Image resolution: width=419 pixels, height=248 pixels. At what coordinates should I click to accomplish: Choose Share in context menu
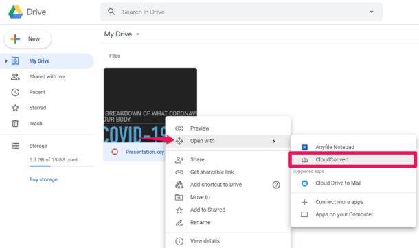click(227, 159)
